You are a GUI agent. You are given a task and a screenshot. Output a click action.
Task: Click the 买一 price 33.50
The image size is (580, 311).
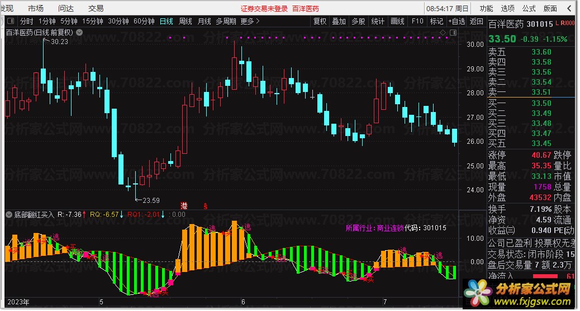click(541, 103)
